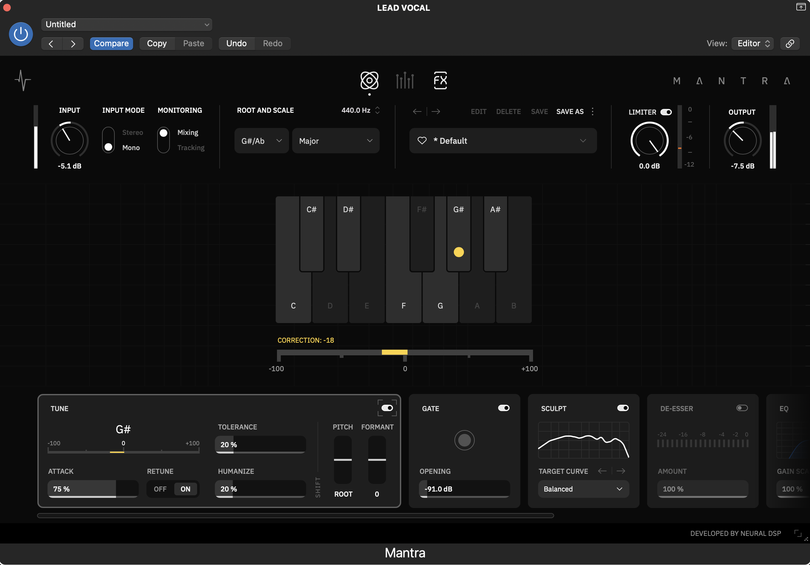Click the Tolerance 20 % slider

(260, 444)
